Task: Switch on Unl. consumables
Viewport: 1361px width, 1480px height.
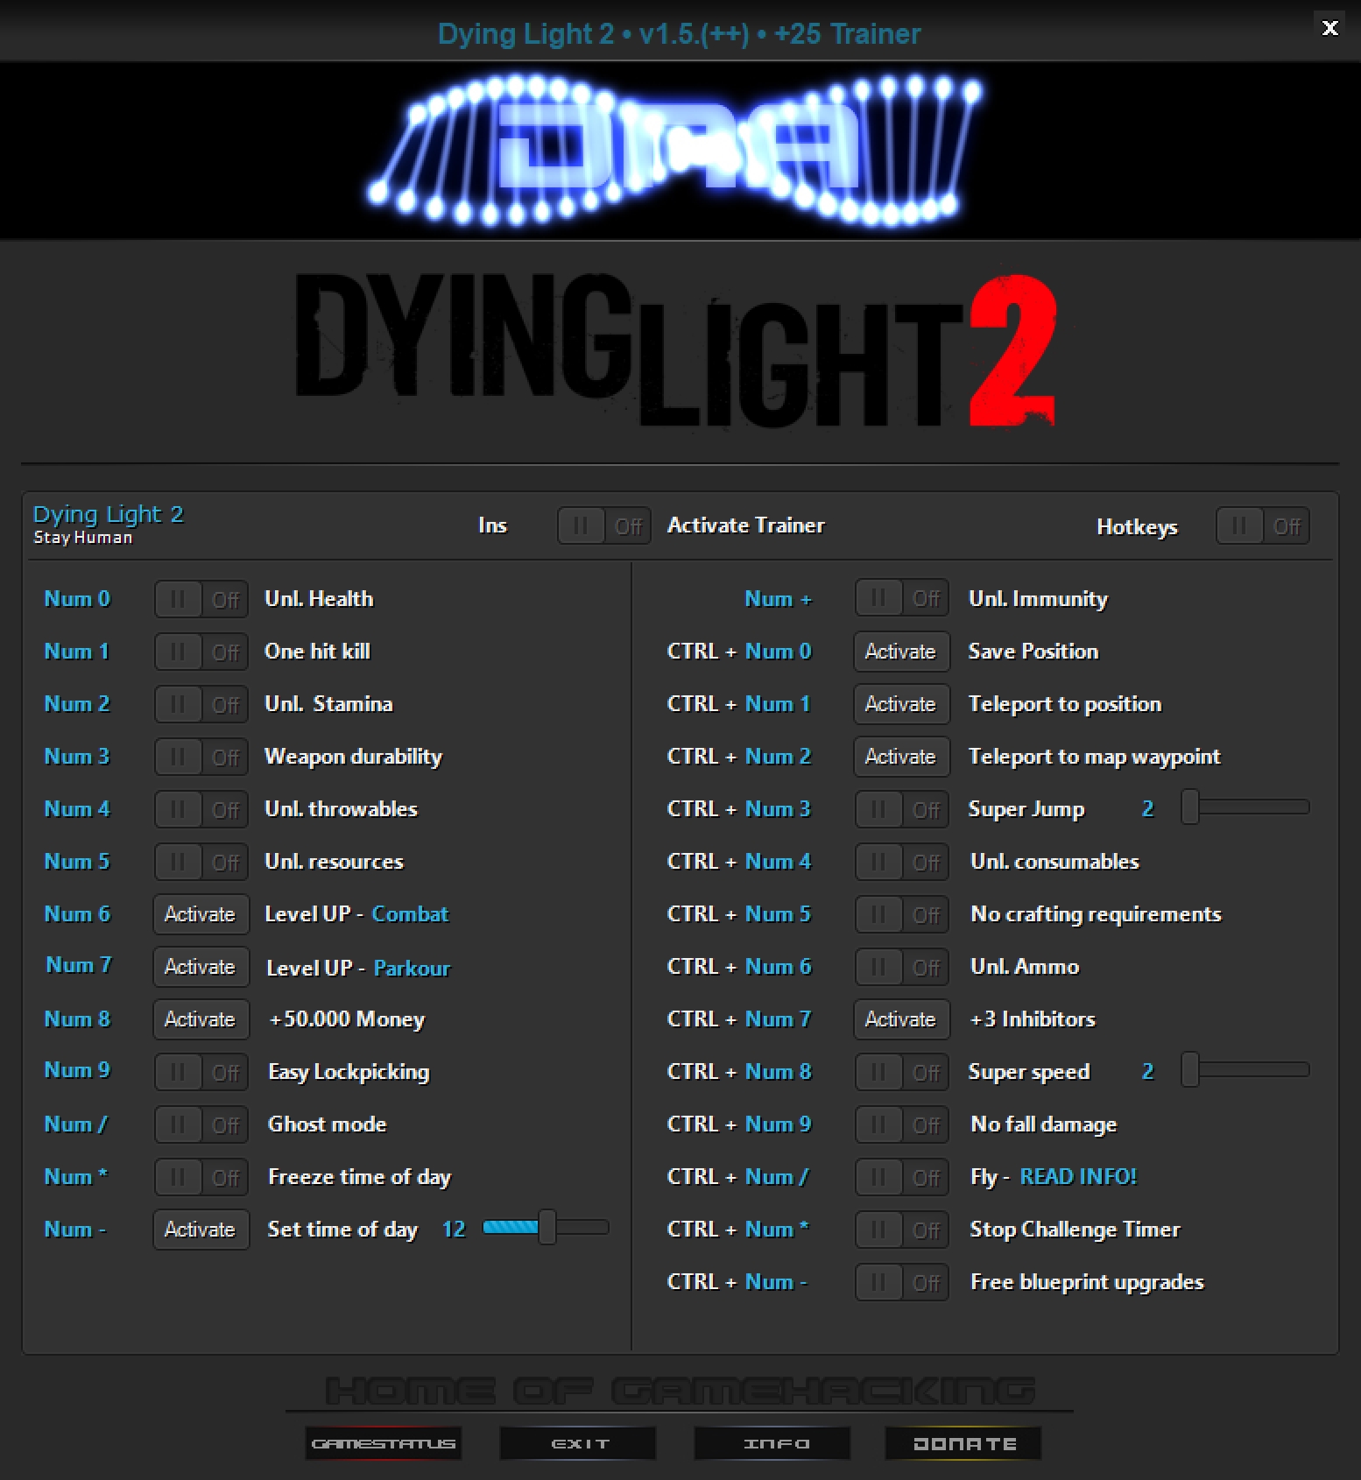Action: (x=902, y=863)
